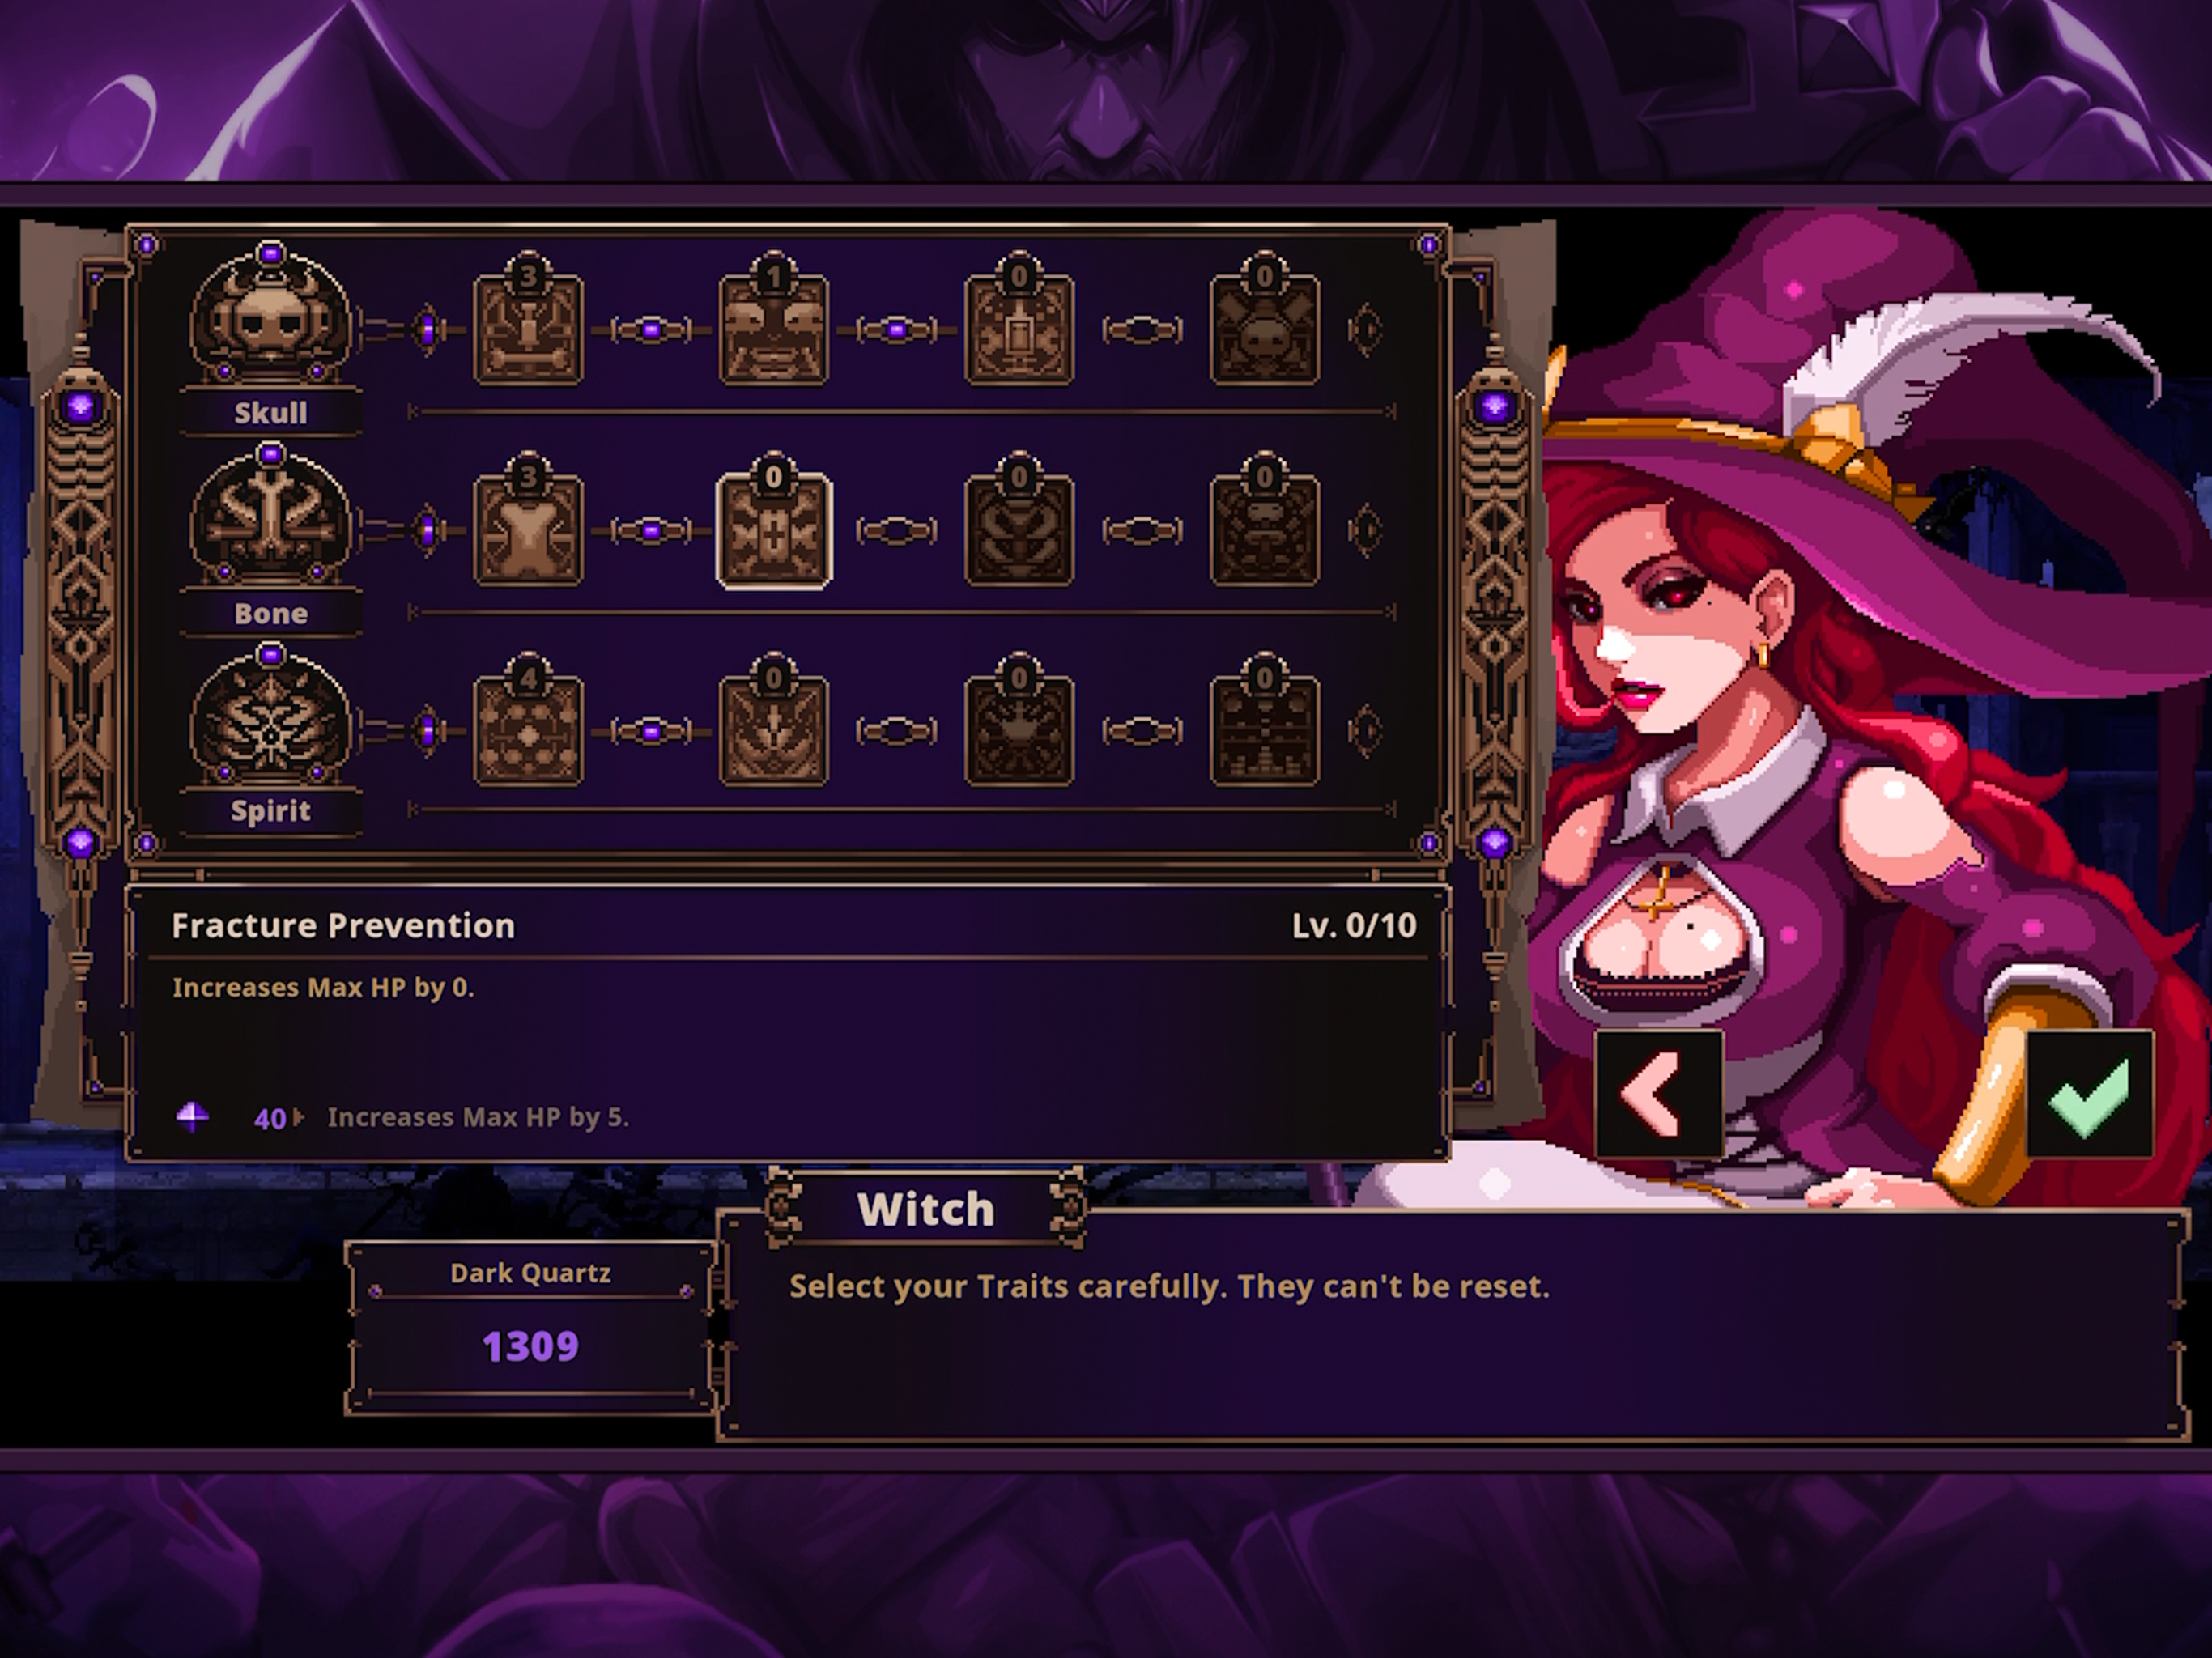Screen dimensions: 2212x1658
Task: Click the first Skull trait at level 3
Action: point(528,321)
